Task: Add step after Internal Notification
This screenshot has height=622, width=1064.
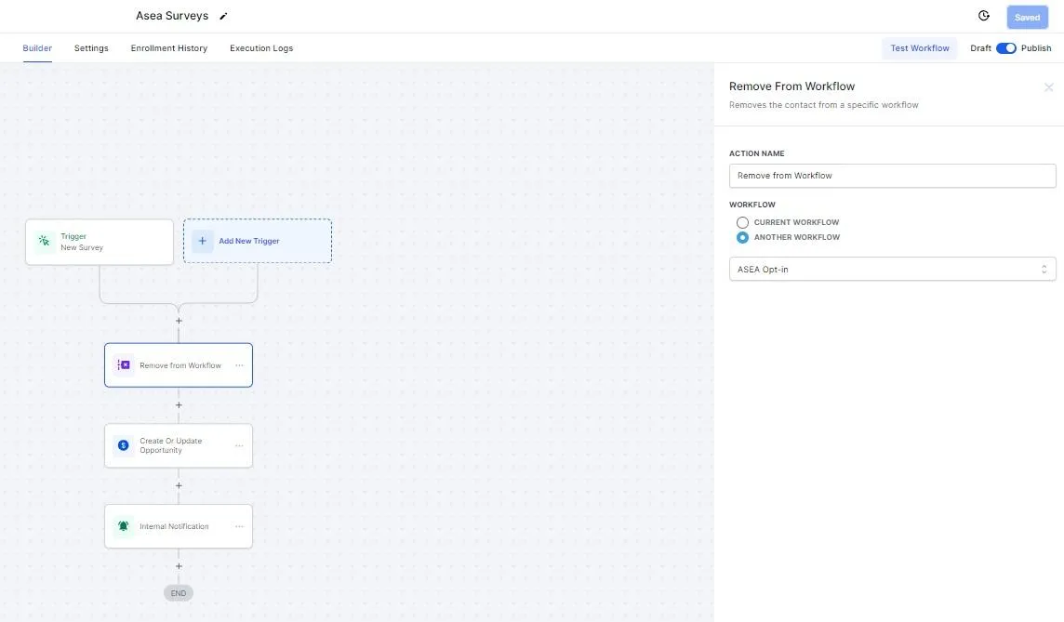Action: point(179,566)
